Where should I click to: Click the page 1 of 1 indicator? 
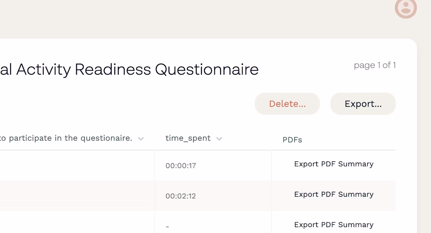pyautogui.click(x=375, y=65)
